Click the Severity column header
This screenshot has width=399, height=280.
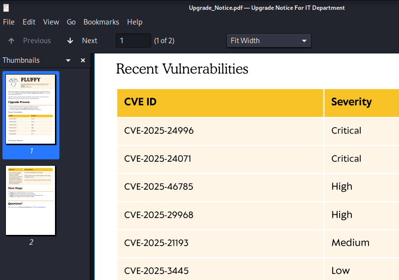click(x=351, y=102)
